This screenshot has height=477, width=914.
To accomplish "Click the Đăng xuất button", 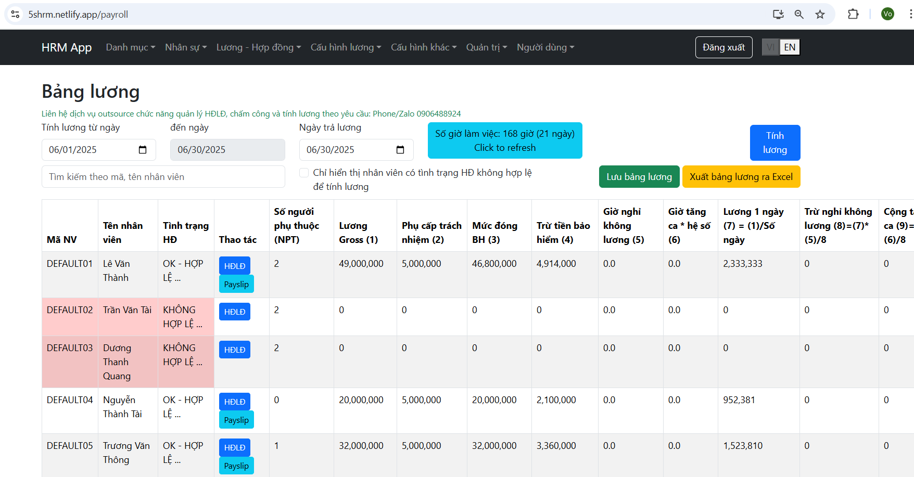I will (x=723, y=47).
